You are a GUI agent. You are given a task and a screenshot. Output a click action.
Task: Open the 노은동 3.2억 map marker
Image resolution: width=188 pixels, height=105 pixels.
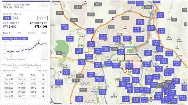[79, 51]
